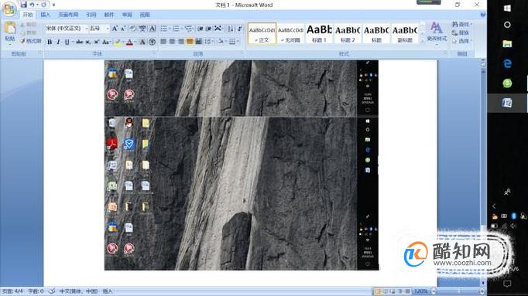528x296 pixels.
Task: Open line spacing dropdown
Action: 208,42
